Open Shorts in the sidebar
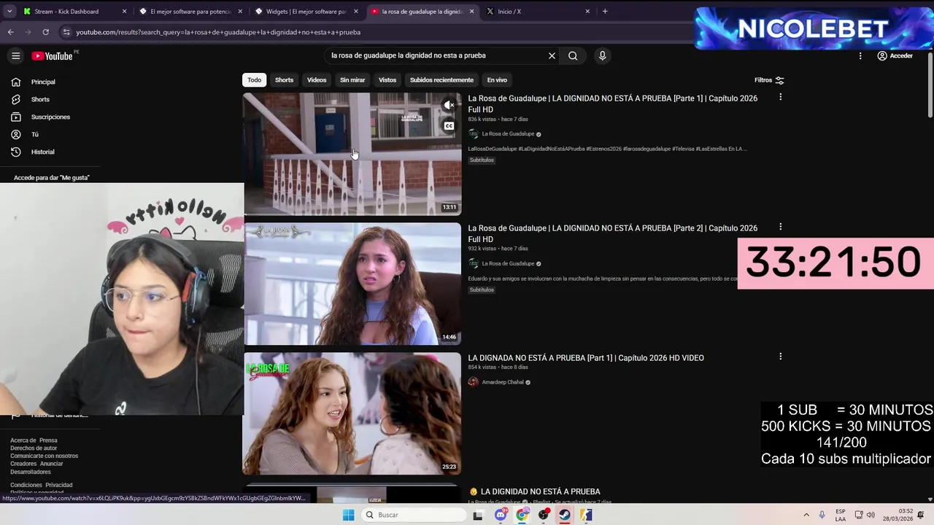Screen dimensions: 934x525 pos(40,99)
